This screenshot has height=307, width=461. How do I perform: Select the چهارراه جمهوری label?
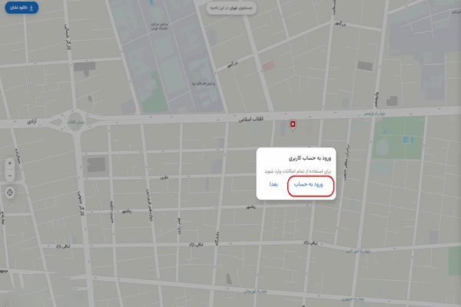[353, 299]
